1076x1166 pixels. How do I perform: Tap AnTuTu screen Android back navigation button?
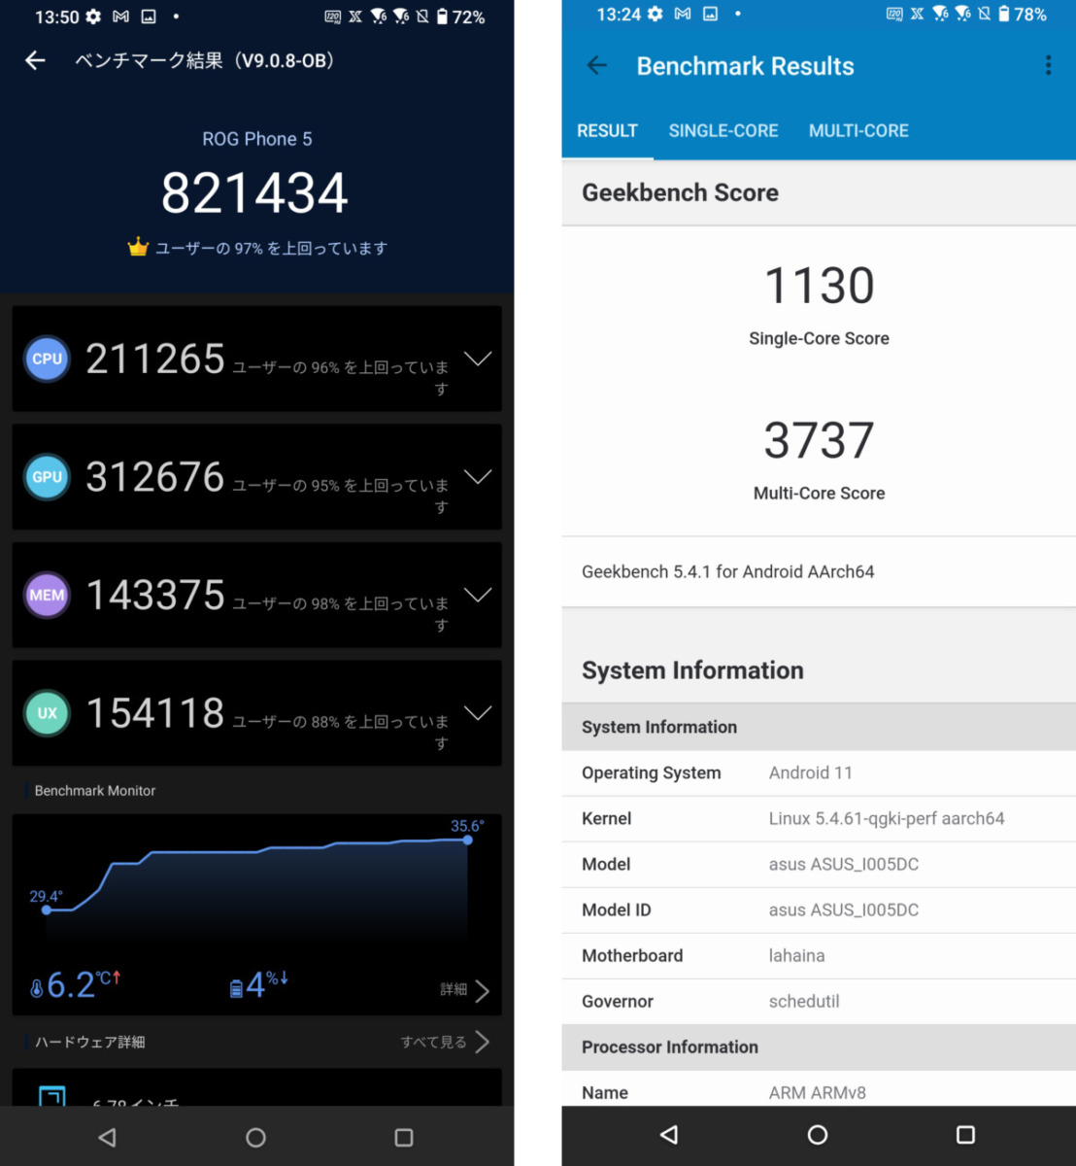(108, 1137)
